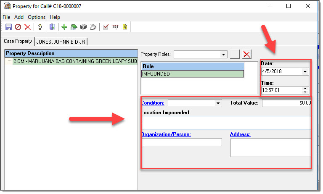Click the red checkmark toolbar icon
The width and height of the screenshot is (323, 194).
click(x=106, y=27)
